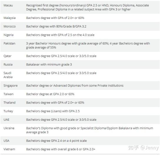Click the Pakistan entry requirement text
This screenshot has width=163, height=155.
[88, 45]
